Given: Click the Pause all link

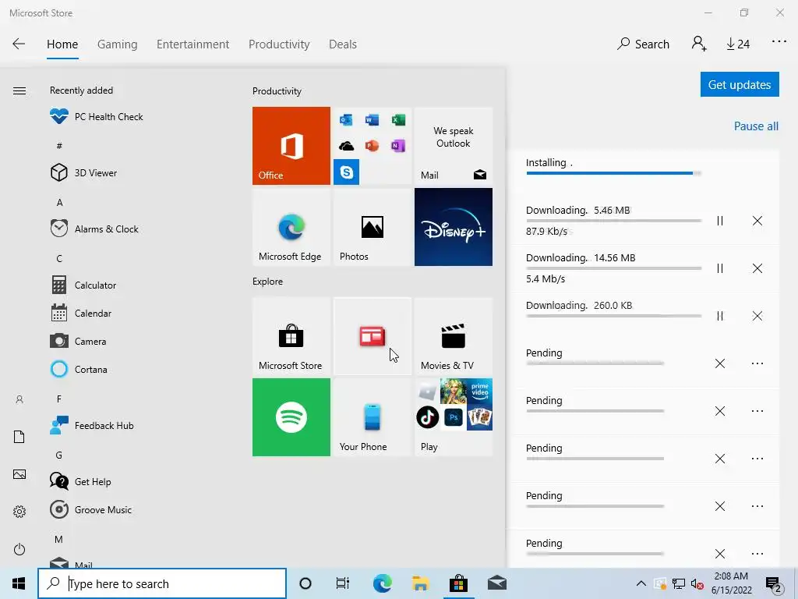Looking at the screenshot, I should coord(756,126).
